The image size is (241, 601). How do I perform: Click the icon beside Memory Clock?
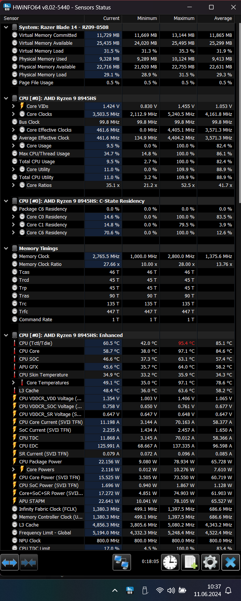15,256
